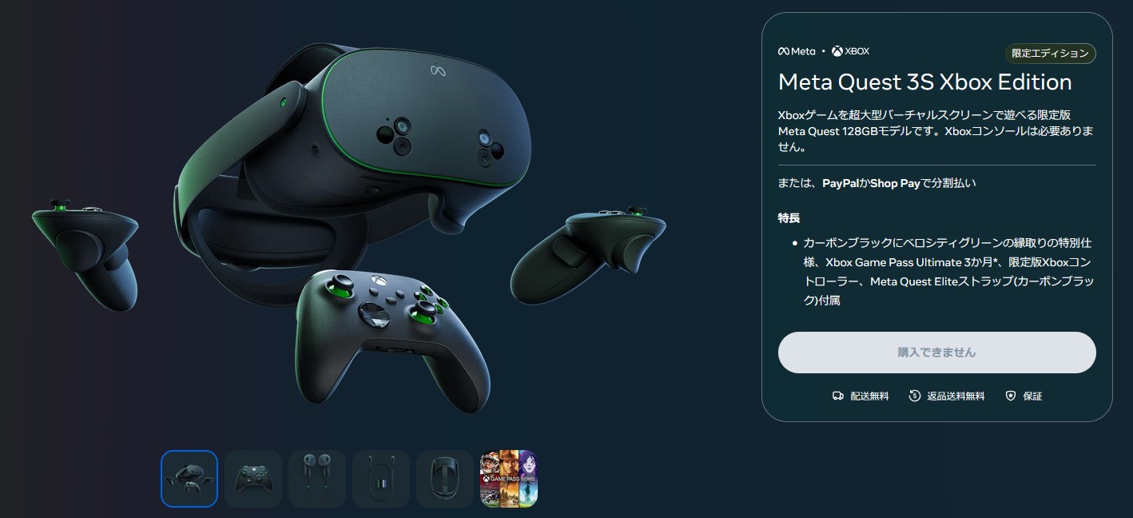Click the left Touch controller in main image
The image size is (1133, 518).
click(86, 252)
